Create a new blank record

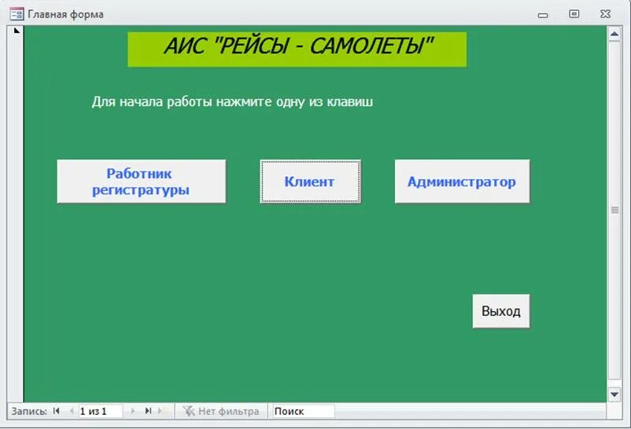162,411
